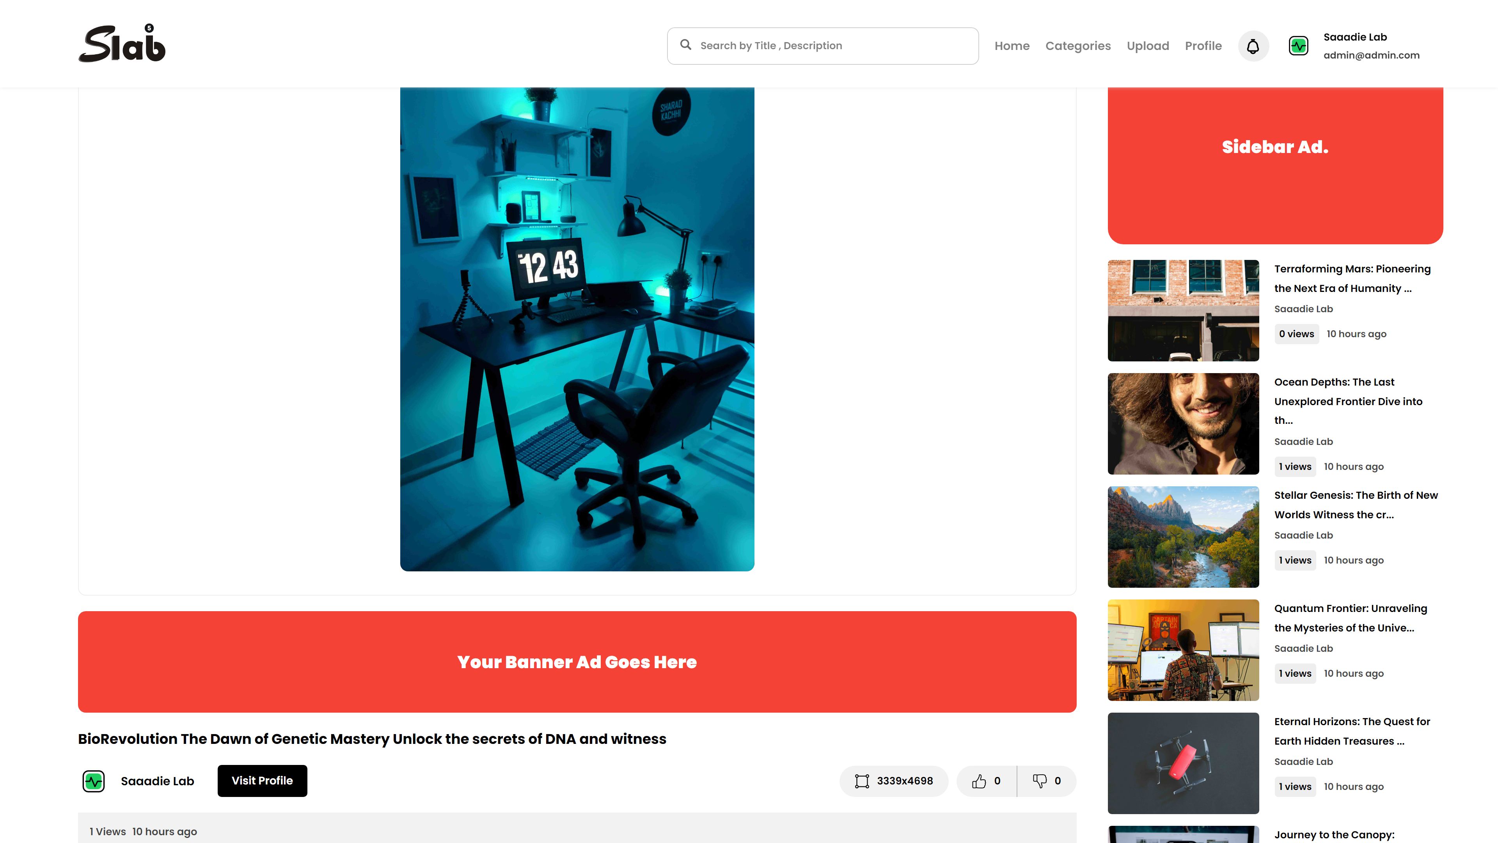Click the header user avatar icon
Screen dimensions: 1498x843
click(1298, 46)
